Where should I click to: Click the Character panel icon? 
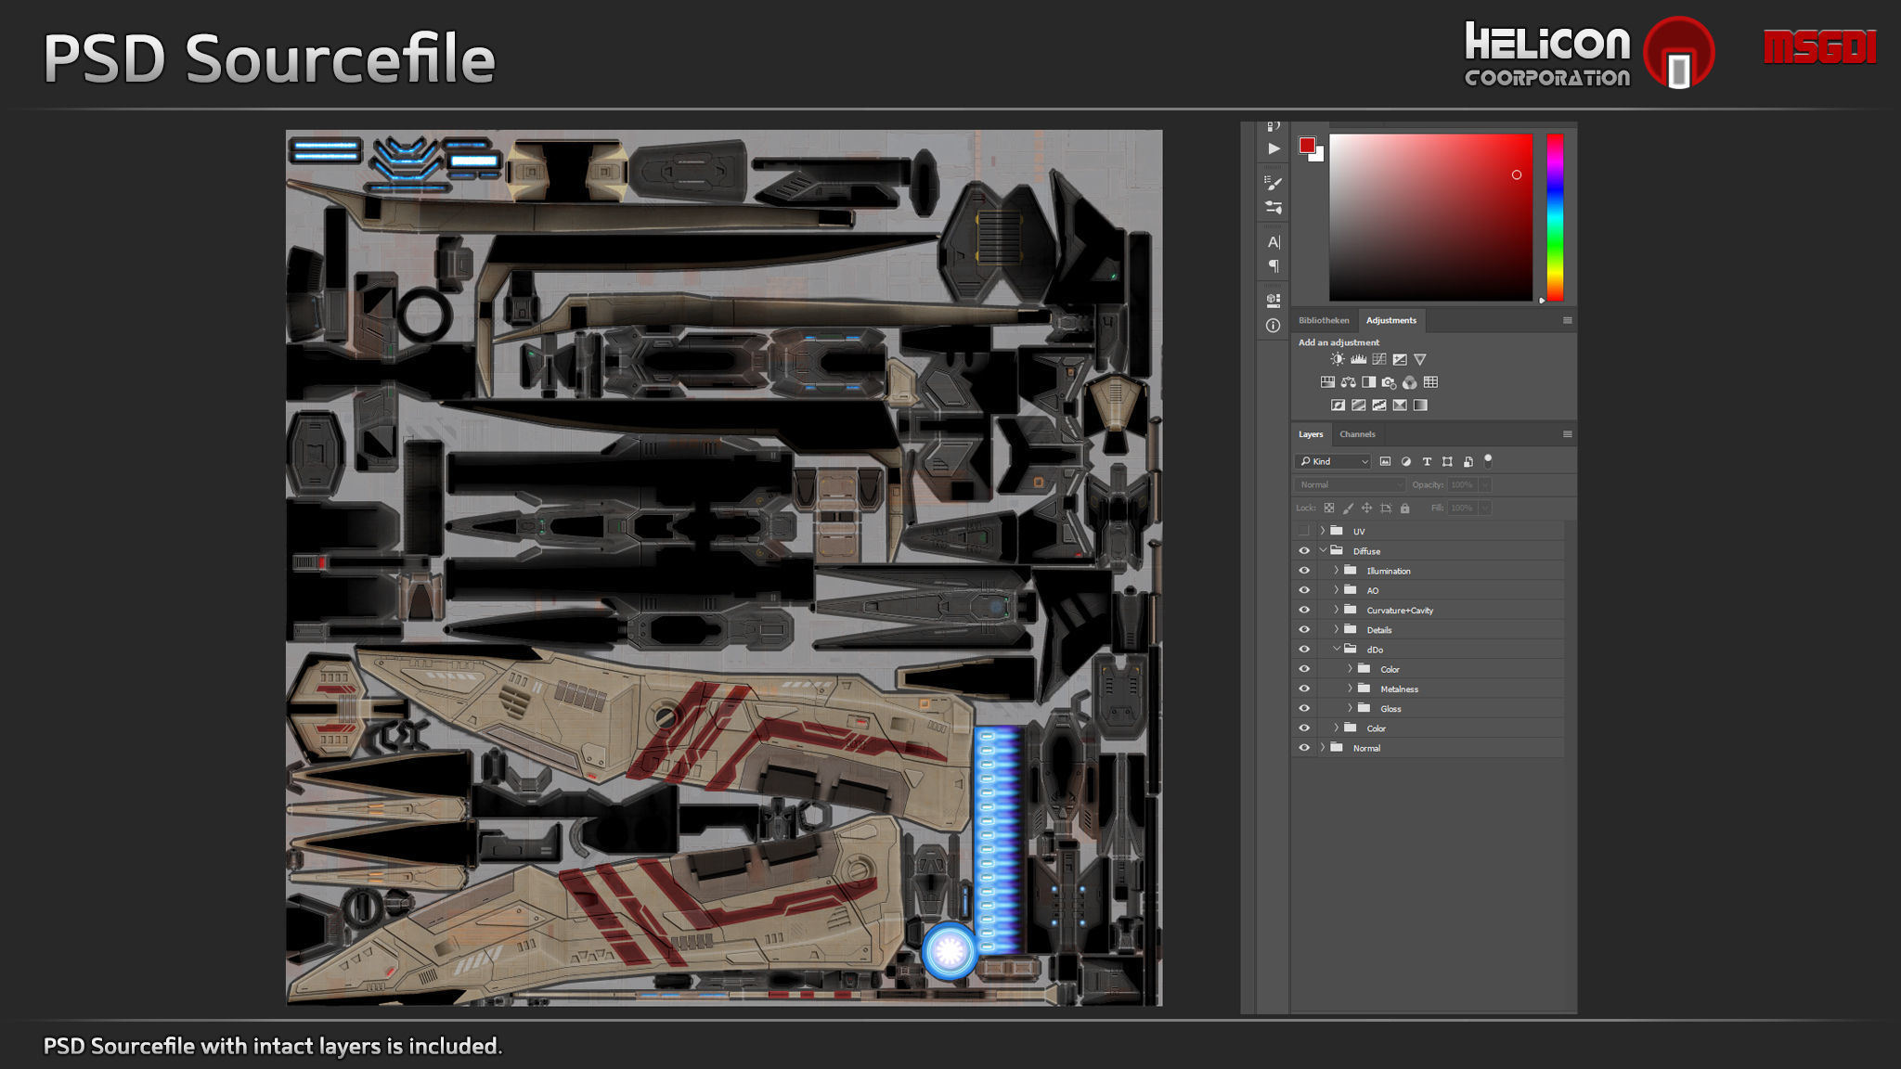(x=1274, y=242)
